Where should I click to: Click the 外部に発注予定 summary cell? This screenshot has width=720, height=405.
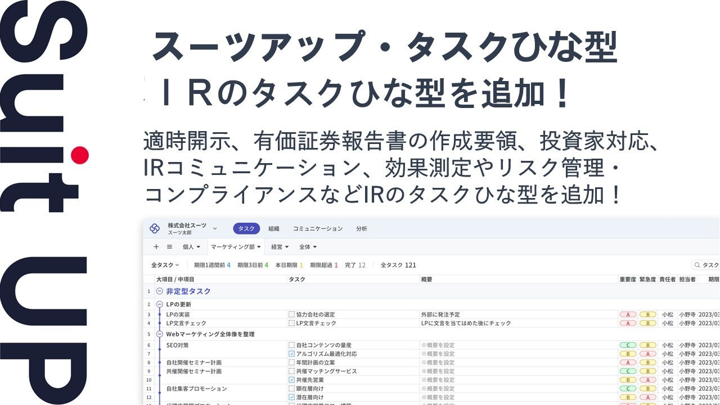[x=442, y=314]
